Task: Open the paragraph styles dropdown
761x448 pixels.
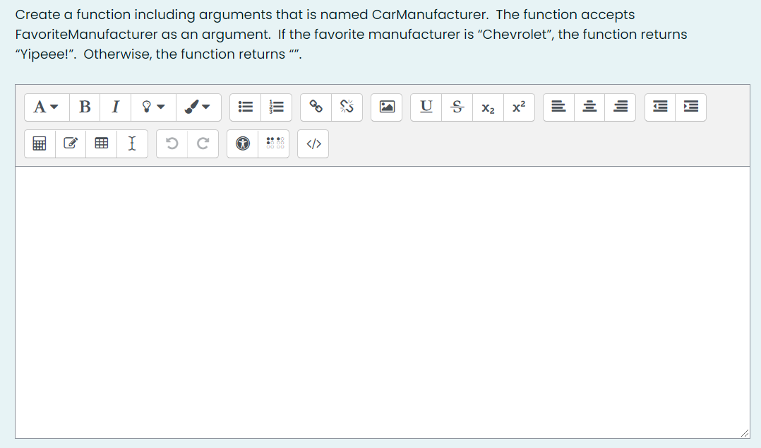Action: click(47, 107)
